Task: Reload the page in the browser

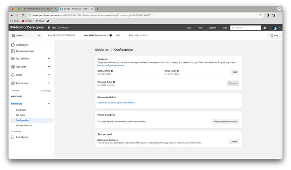Action: click(23, 15)
